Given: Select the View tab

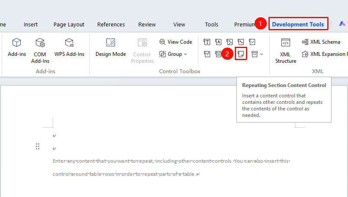Looking at the screenshot, I should (179, 24).
